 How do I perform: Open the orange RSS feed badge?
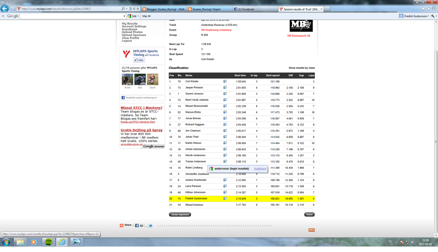[312, 230]
